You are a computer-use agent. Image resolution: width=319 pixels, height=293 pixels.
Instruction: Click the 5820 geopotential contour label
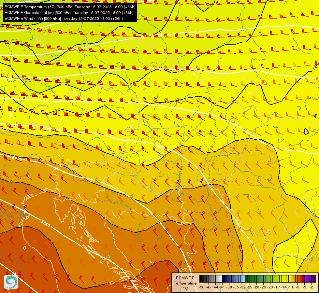[17, 158]
